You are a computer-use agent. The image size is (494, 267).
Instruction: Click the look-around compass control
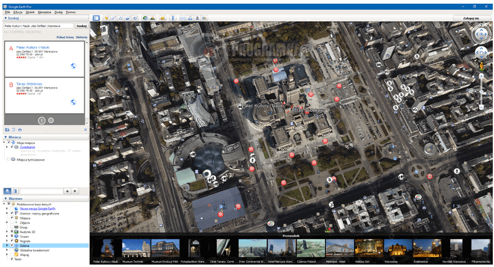(x=481, y=33)
